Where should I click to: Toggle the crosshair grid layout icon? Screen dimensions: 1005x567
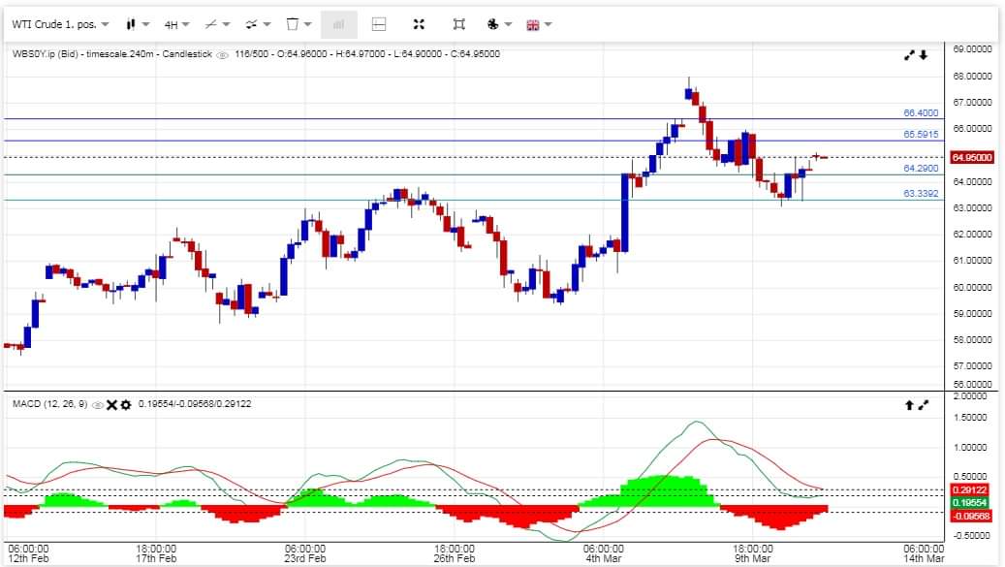click(379, 24)
